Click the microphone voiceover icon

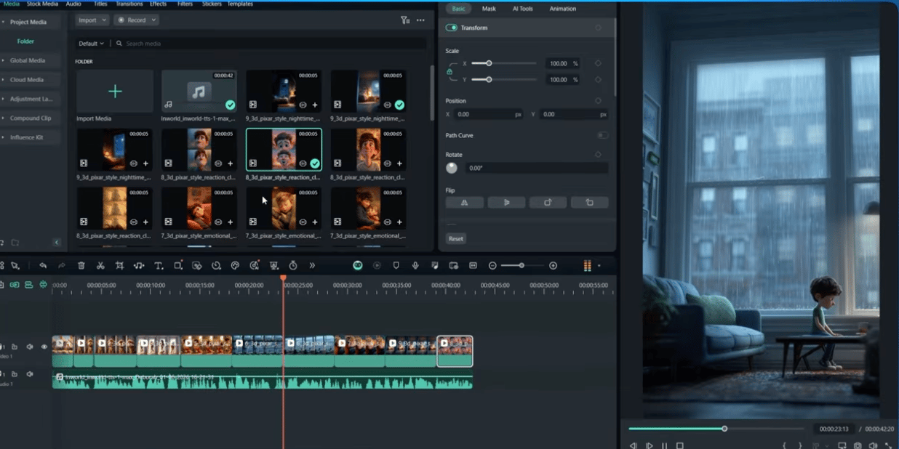[415, 266]
